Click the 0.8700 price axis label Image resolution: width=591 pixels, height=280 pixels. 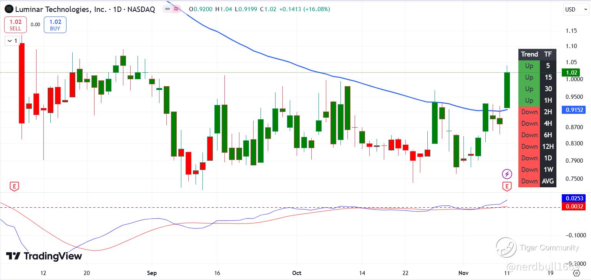pyautogui.click(x=574, y=127)
